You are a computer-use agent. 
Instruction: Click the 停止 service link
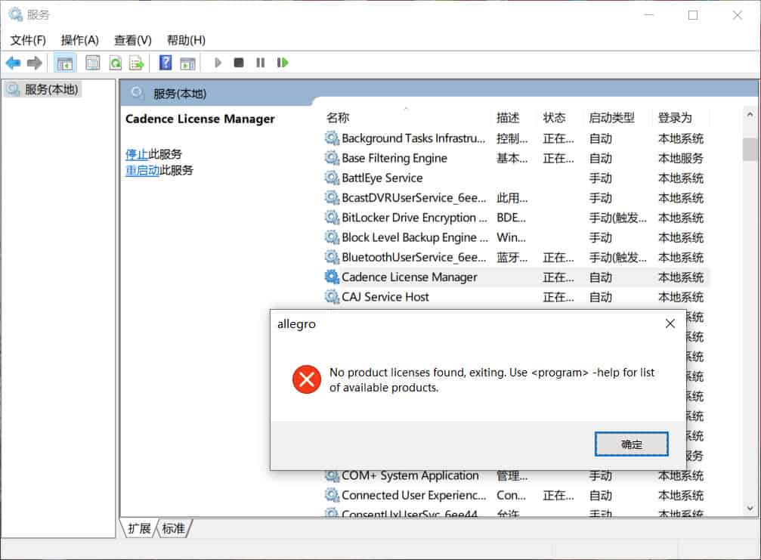tap(136, 154)
